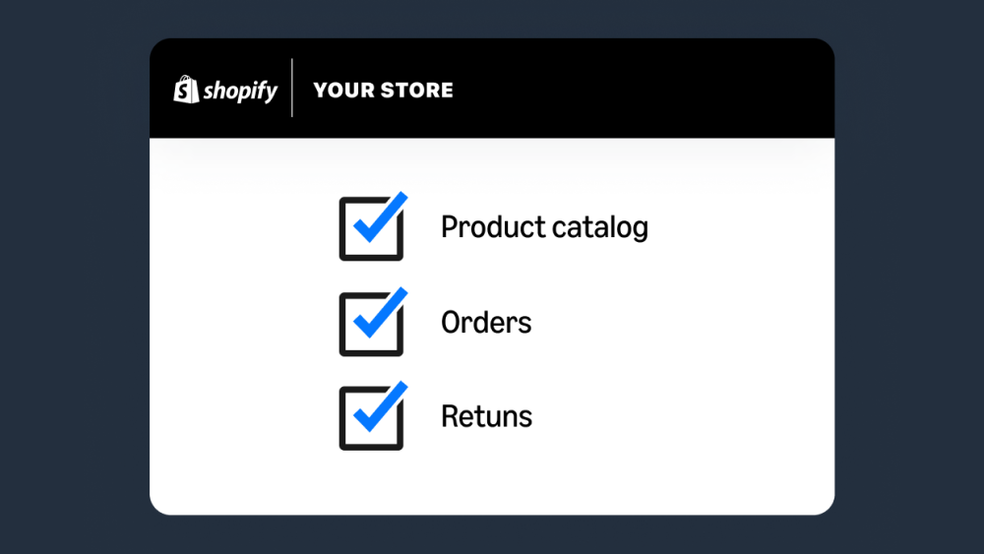Screen dimensions: 984x554
Task: Select the YOUR STORE header title
Action: point(383,90)
